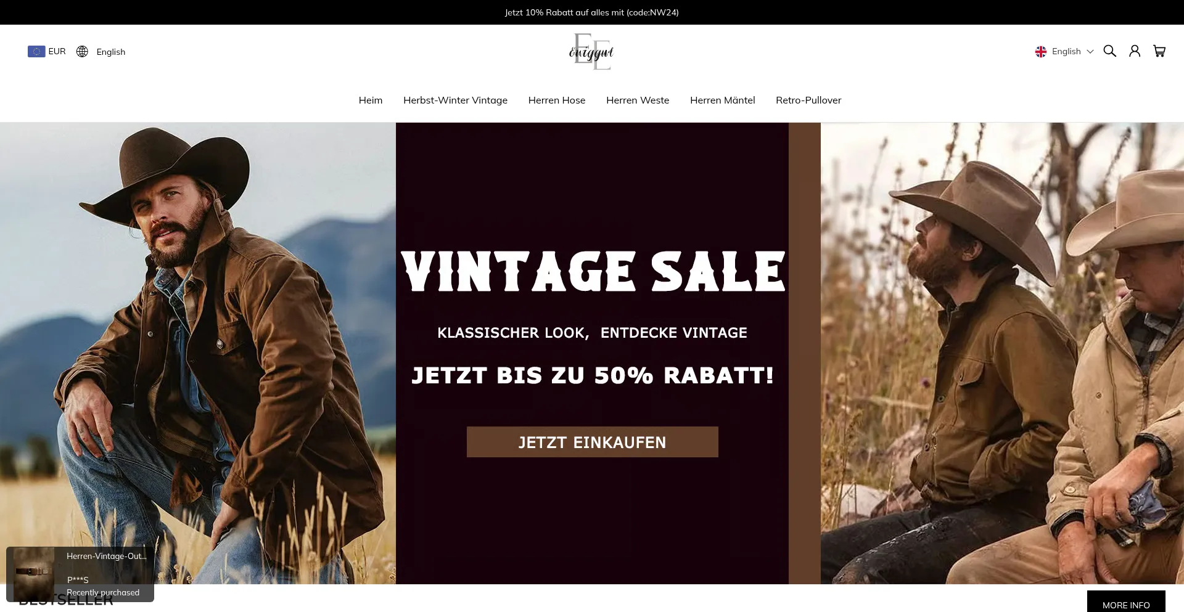Click the EU flag currency icon

36,51
